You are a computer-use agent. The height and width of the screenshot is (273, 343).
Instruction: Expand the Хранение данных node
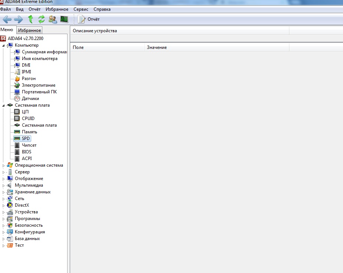pos(3,192)
